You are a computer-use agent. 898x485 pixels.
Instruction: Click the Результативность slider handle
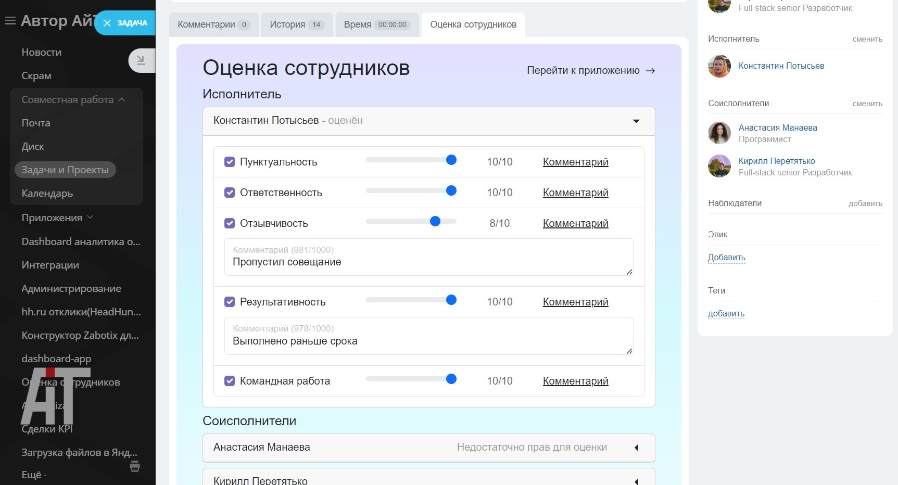(x=451, y=300)
